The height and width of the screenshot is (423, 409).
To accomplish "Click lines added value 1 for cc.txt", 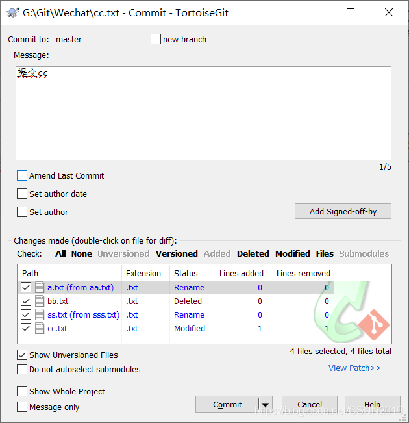I will [260, 329].
